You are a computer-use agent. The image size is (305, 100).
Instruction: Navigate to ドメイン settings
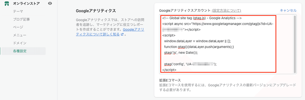pyautogui.click(x=20, y=43)
